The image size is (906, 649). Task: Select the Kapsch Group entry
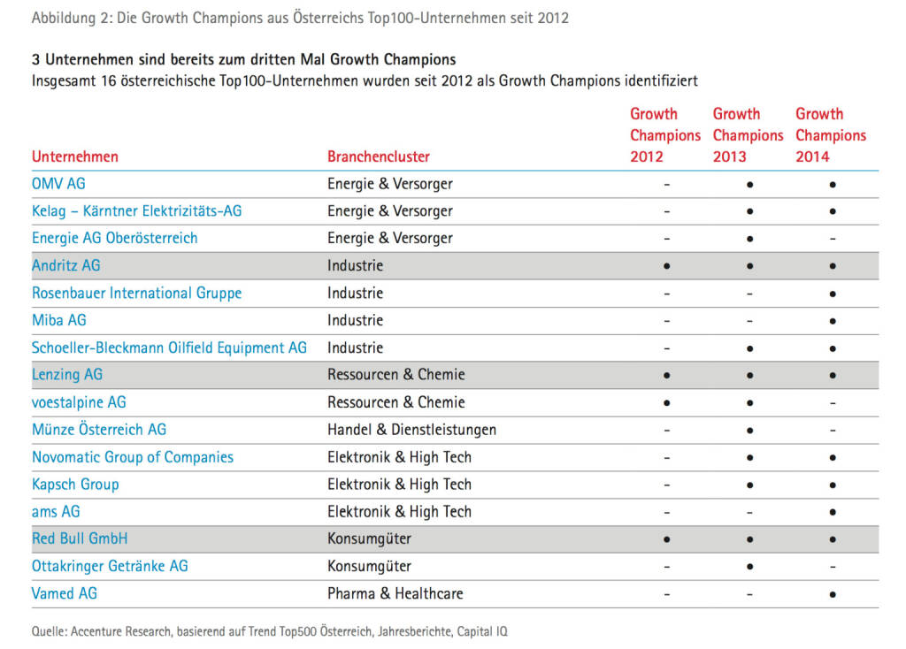75,485
